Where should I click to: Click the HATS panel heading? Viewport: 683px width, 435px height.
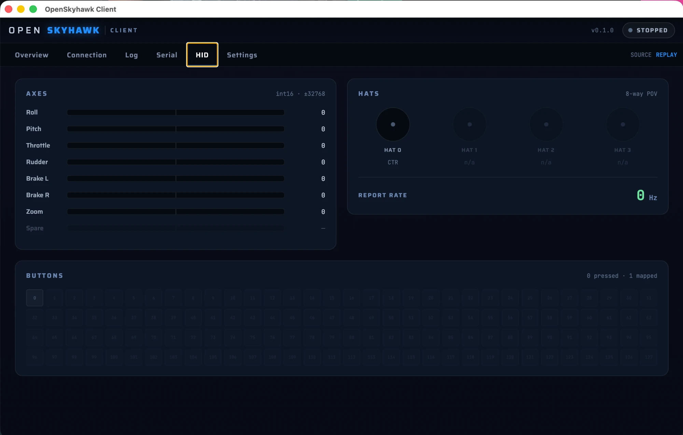pos(368,94)
